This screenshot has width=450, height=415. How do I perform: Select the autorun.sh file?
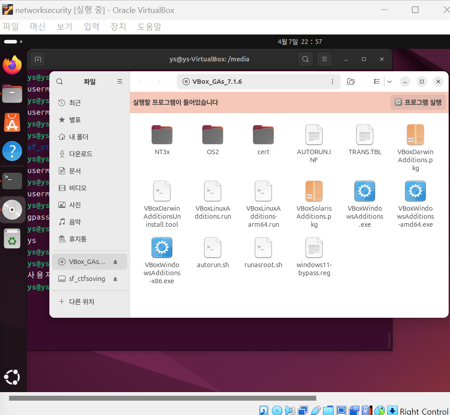(x=213, y=252)
